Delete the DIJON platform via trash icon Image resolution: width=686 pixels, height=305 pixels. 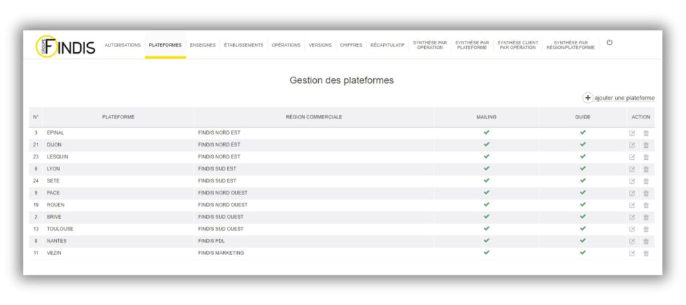(x=646, y=145)
